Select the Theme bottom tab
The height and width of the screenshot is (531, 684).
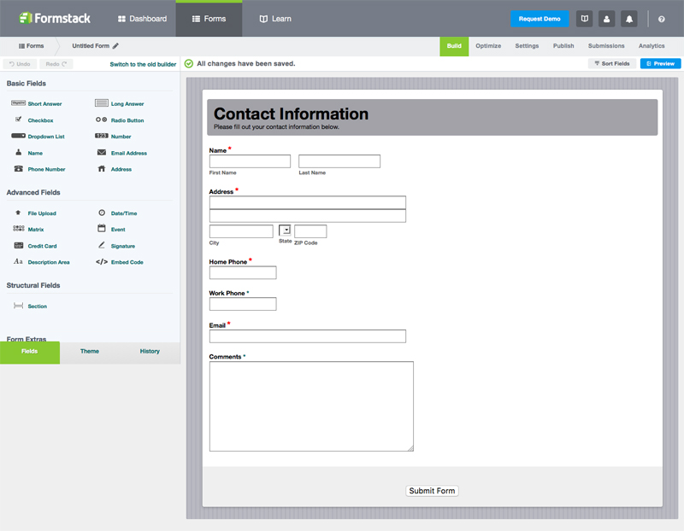90,352
